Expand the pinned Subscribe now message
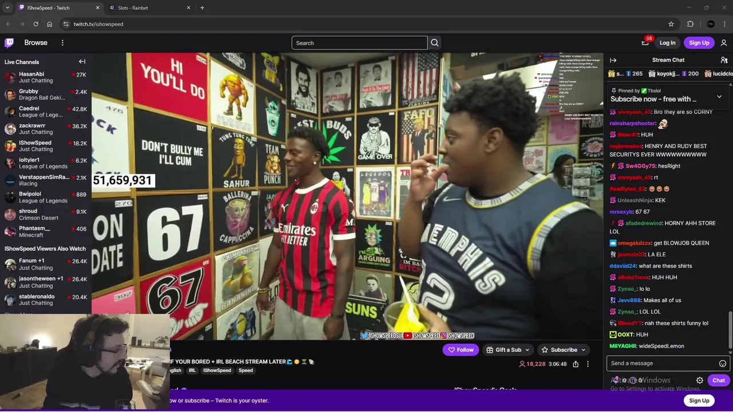Image resolution: width=733 pixels, height=412 pixels. pos(719,97)
